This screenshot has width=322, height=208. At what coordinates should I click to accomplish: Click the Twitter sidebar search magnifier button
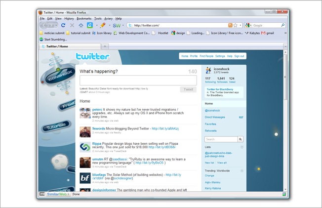pyautogui.click(x=241, y=139)
